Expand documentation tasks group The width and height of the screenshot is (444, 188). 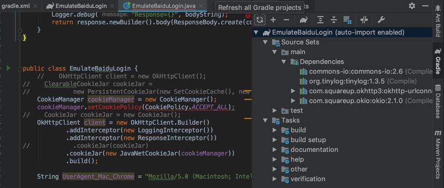pos(274,150)
